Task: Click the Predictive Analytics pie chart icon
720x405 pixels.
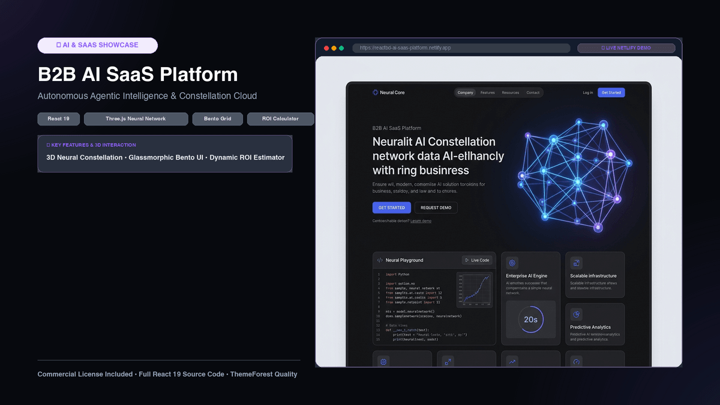Action: (x=577, y=314)
